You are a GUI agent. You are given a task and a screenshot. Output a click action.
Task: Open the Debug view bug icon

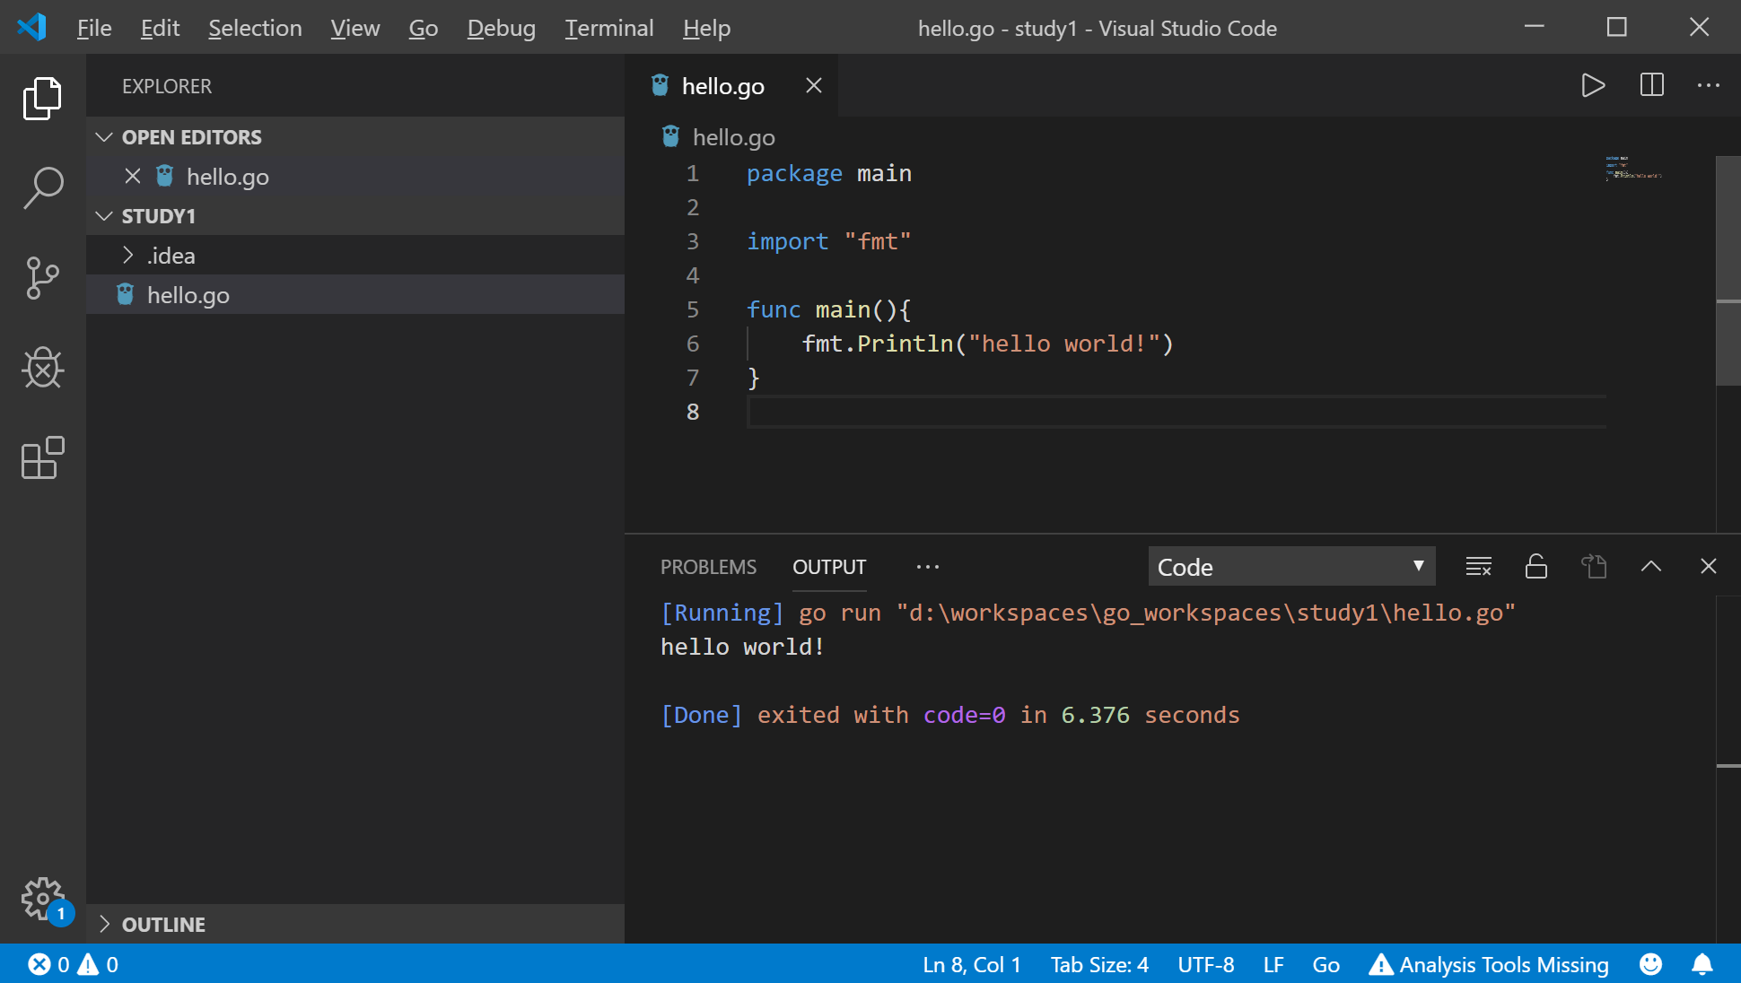point(42,367)
